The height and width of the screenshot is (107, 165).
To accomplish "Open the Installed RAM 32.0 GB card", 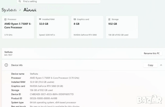I will point(53,27).
